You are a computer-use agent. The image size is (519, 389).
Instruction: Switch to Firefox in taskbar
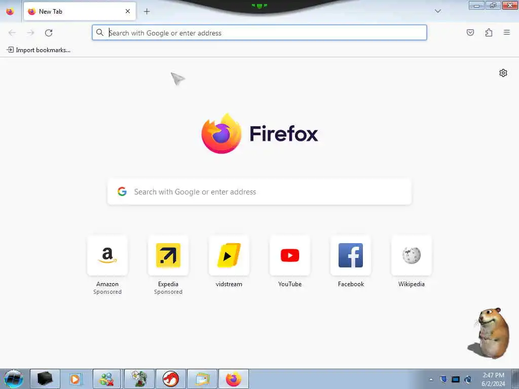click(234, 379)
